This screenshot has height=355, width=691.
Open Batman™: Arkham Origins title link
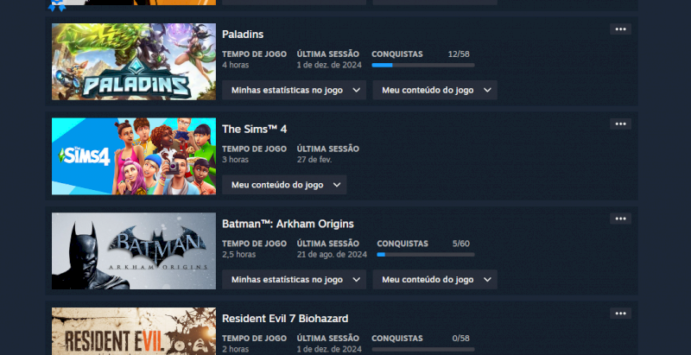288,224
